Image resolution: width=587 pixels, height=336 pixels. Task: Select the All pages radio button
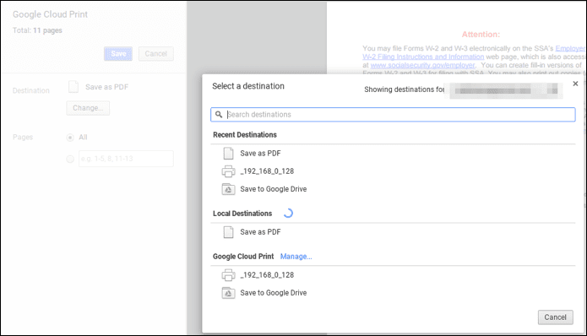(70, 138)
